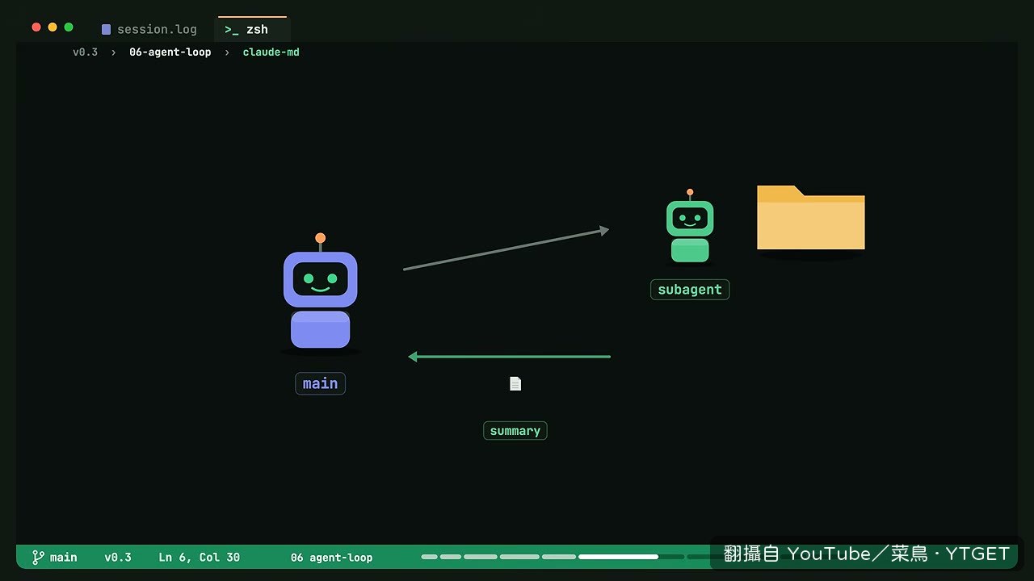Select the "summary" label badge
Screen dimensions: 1034x581
coord(515,431)
